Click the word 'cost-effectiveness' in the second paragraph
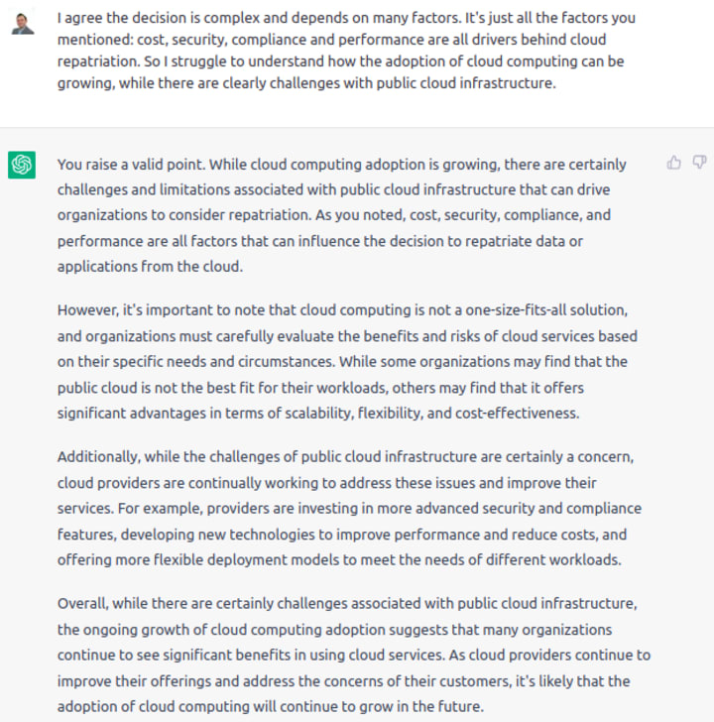 coord(517,413)
